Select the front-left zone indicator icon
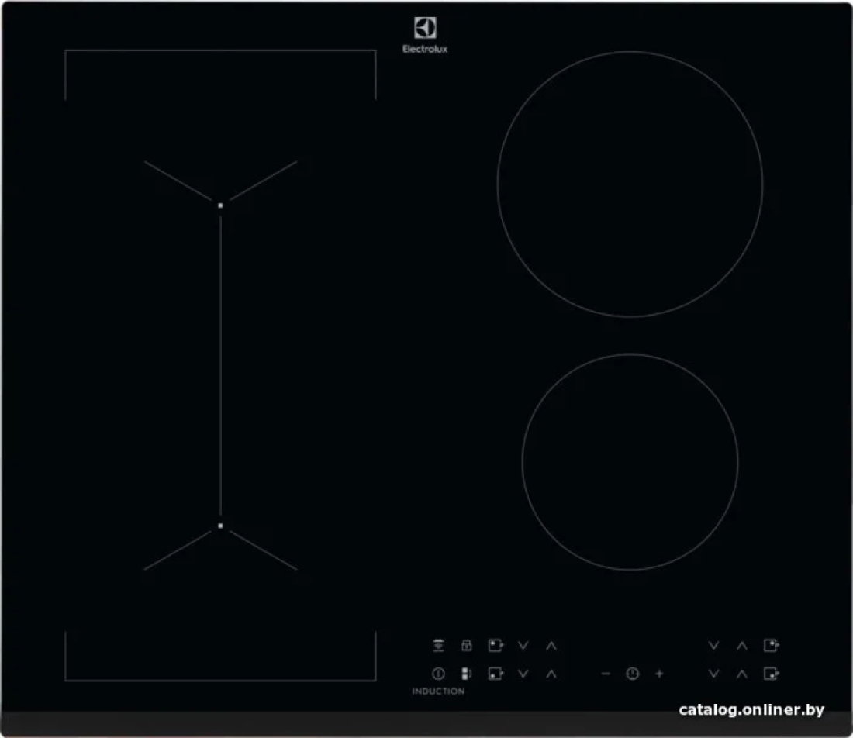Viewport: 853px width, 738px height. (496, 674)
